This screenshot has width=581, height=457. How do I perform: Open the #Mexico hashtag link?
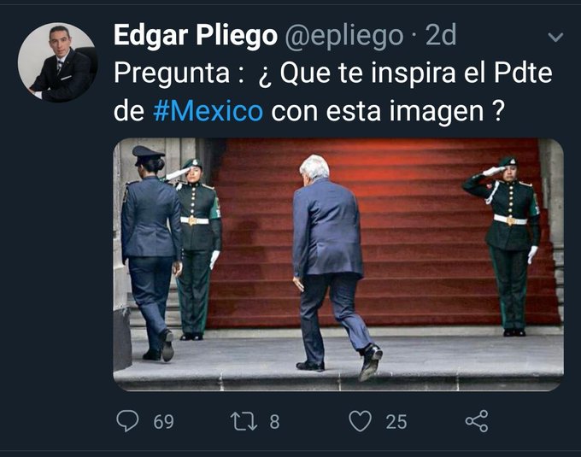tap(208, 111)
